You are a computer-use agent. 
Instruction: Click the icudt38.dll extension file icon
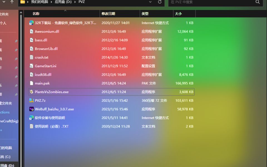pyautogui.click(x=31, y=75)
